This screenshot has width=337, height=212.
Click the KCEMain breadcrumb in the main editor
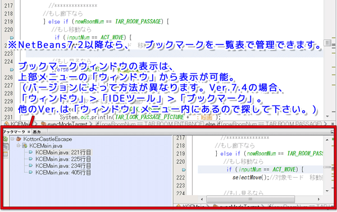[20, 124]
